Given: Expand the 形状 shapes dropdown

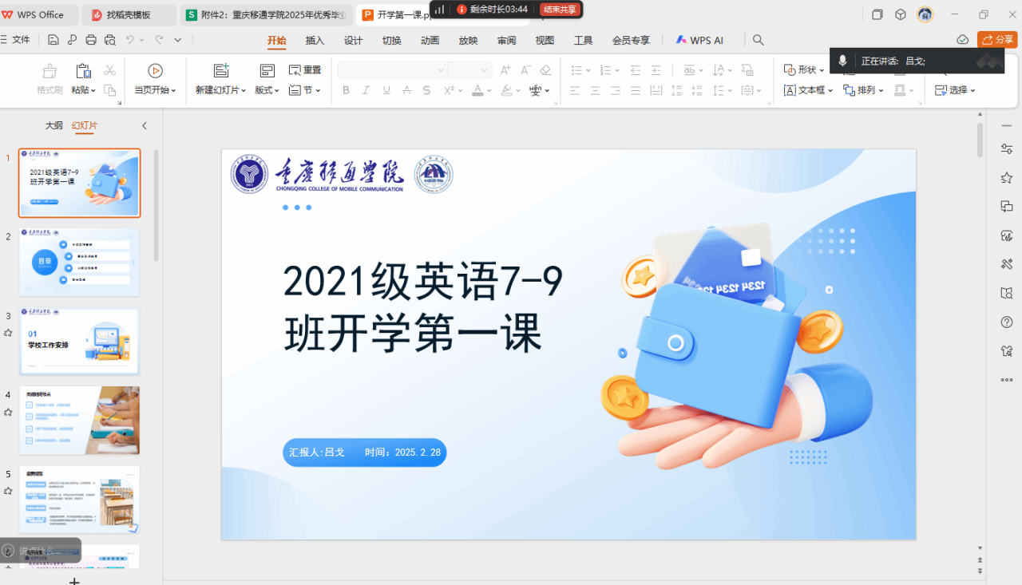Looking at the screenshot, I should [820, 70].
